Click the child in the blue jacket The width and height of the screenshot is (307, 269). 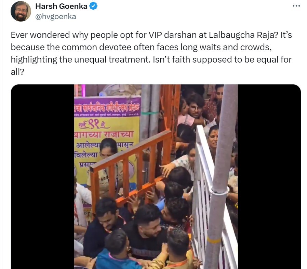click(118, 251)
